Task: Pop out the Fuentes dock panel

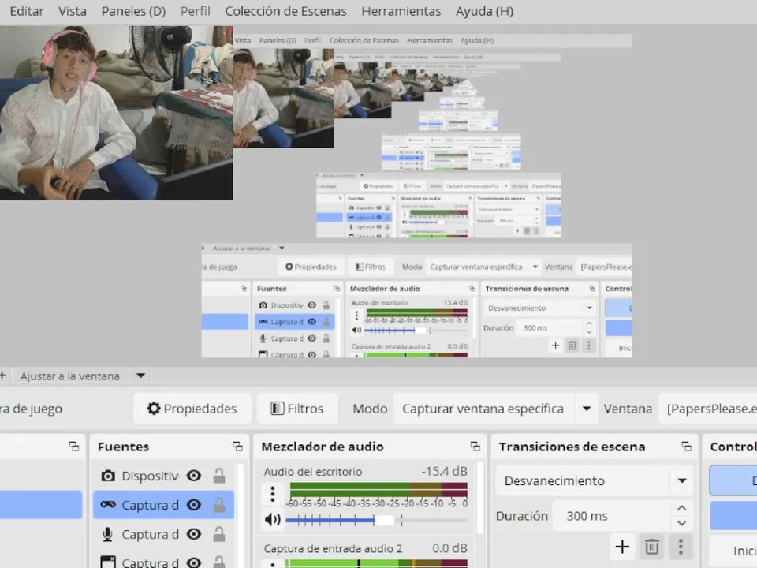Action: coord(237,447)
